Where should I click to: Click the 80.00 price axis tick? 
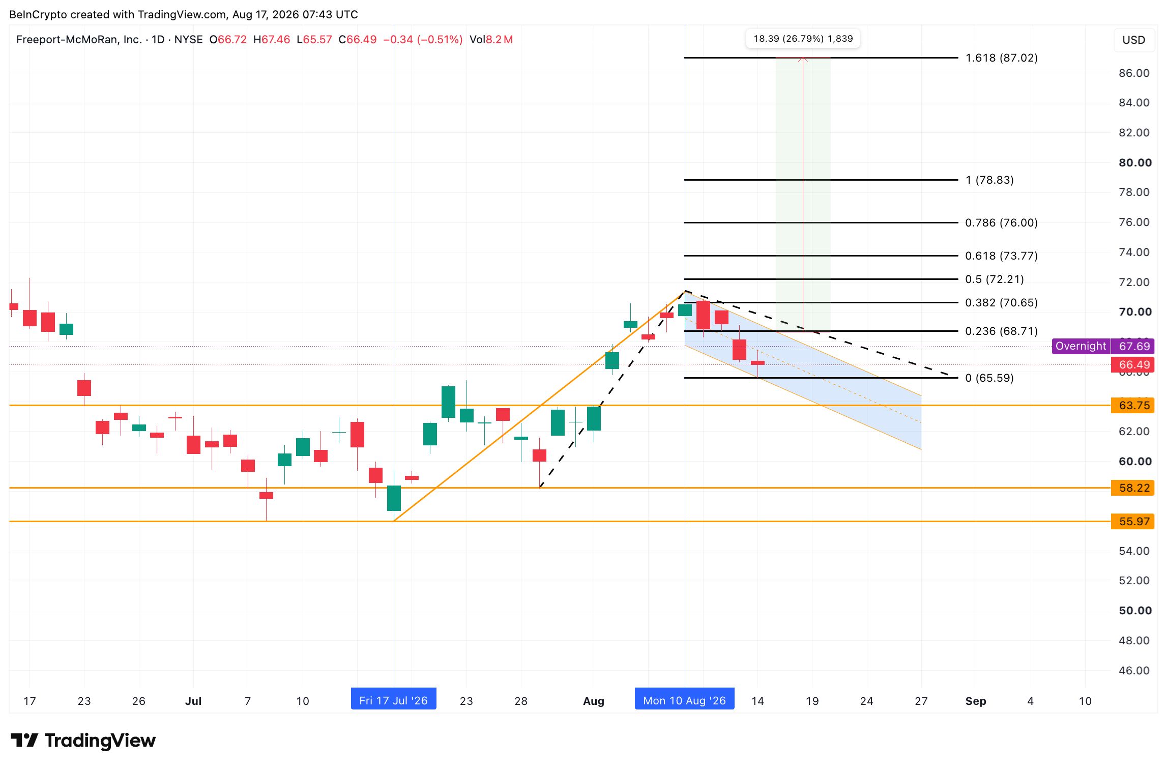click(1135, 162)
